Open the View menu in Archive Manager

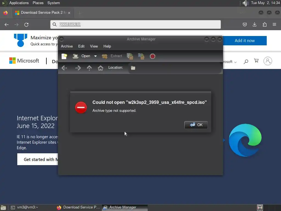point(94,46)
